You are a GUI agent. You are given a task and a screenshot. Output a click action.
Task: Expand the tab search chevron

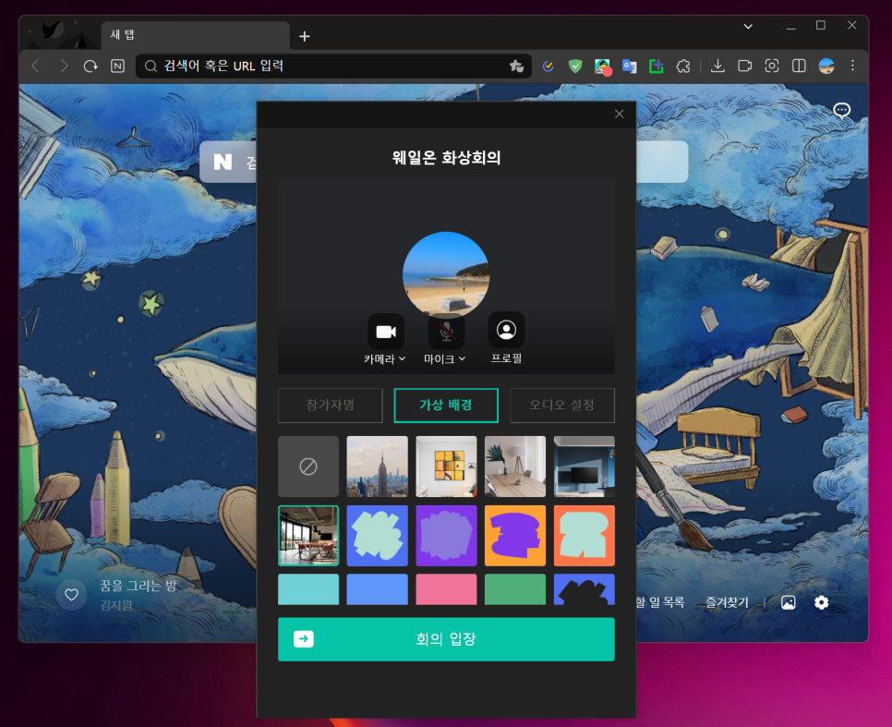[x=748, y=26]
